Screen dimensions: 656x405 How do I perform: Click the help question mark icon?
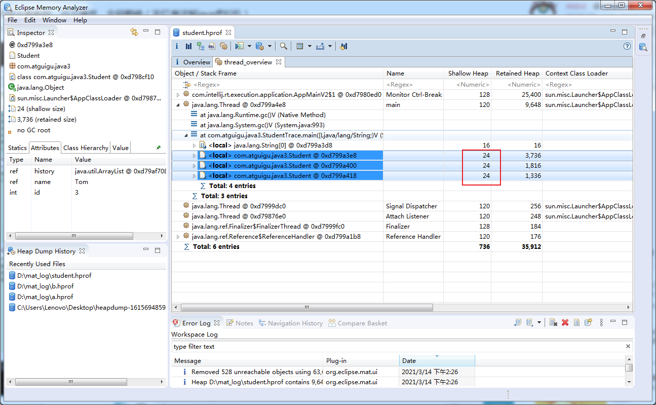(627, 46)
